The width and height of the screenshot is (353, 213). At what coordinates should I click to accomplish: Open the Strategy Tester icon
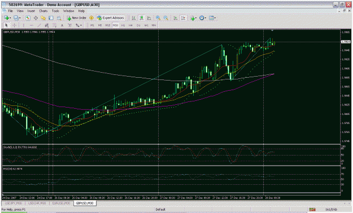59,18
